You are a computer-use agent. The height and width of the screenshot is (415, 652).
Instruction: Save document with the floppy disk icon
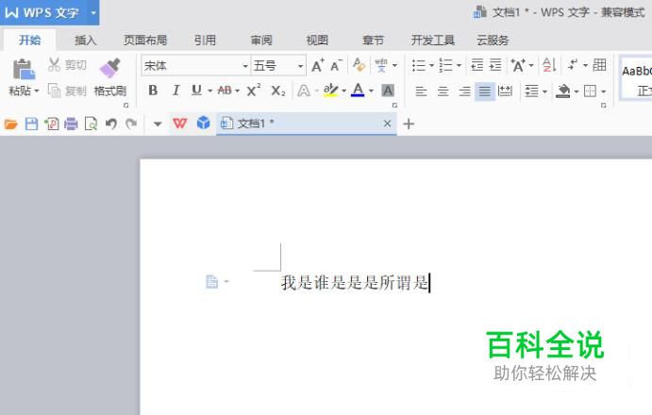[31, 124]
